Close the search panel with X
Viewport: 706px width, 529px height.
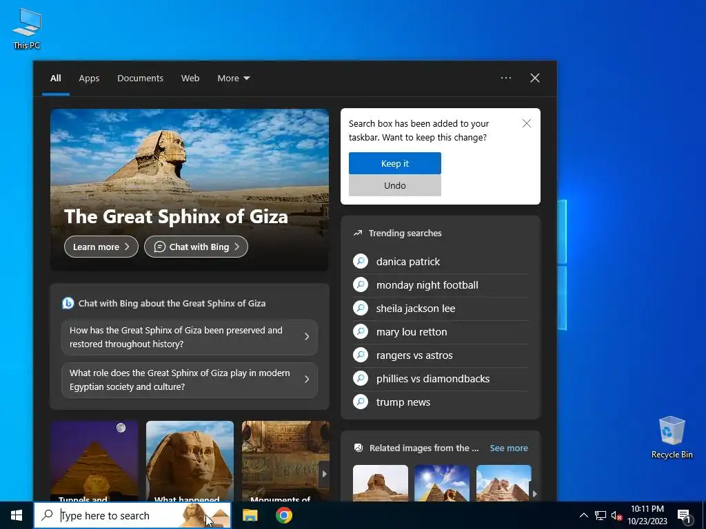535,78
